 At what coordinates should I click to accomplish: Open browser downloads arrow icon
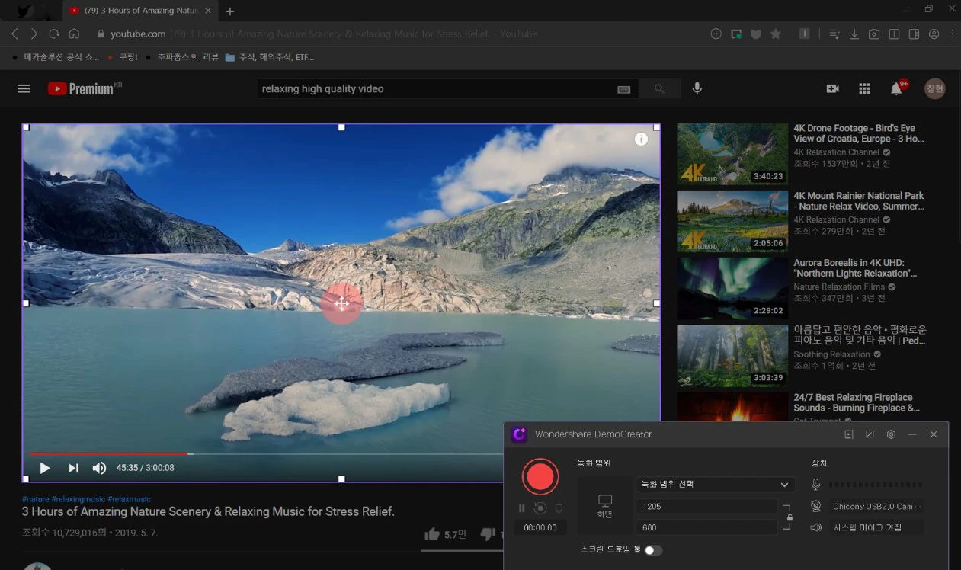[854, 34]
